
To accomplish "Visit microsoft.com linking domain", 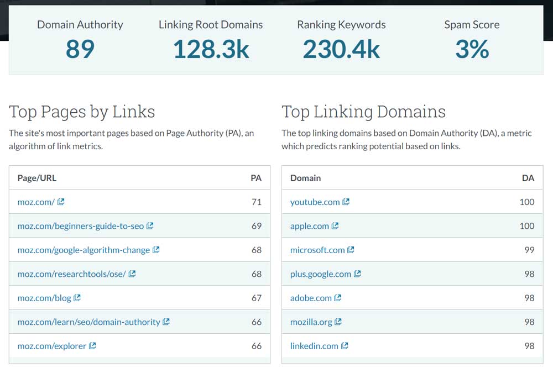I will (x=317, y=250).
